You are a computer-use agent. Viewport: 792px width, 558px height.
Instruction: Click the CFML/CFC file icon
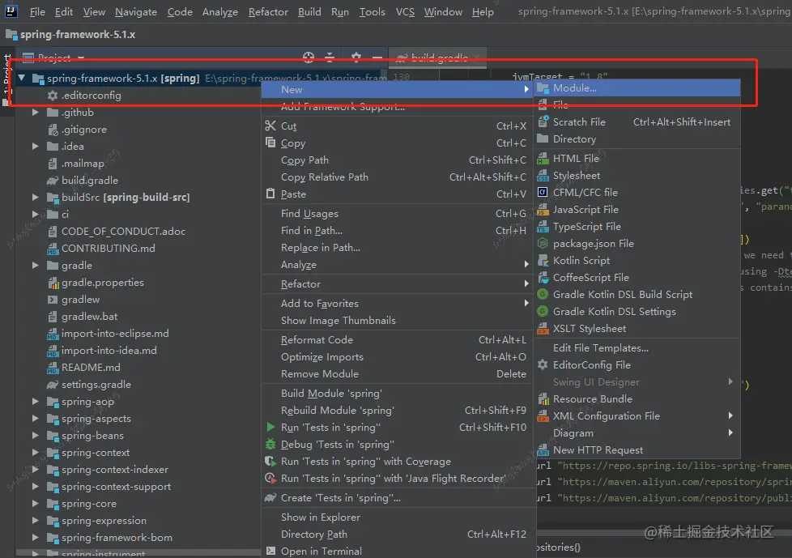pyautogui.click(x=543, y=193)
